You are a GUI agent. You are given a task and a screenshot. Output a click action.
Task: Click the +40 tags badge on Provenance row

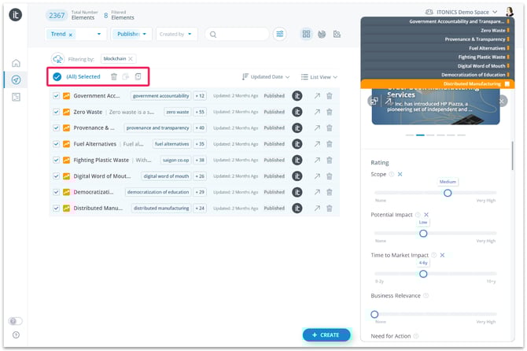200,128
